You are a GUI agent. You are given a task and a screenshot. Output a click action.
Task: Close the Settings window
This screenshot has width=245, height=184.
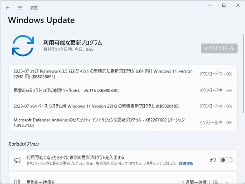point(238,5)
